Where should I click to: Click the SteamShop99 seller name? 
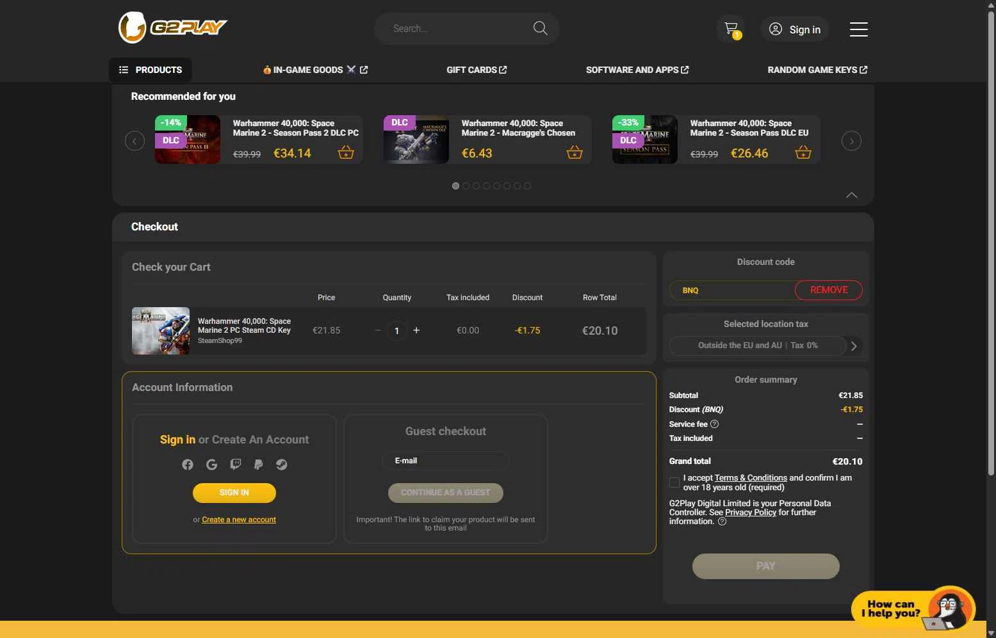coord(220,341)
